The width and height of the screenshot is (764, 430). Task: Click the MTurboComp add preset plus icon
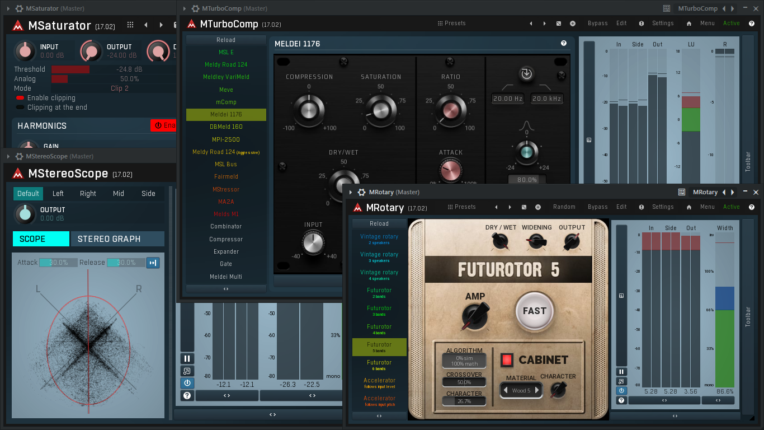pos(573,24)
